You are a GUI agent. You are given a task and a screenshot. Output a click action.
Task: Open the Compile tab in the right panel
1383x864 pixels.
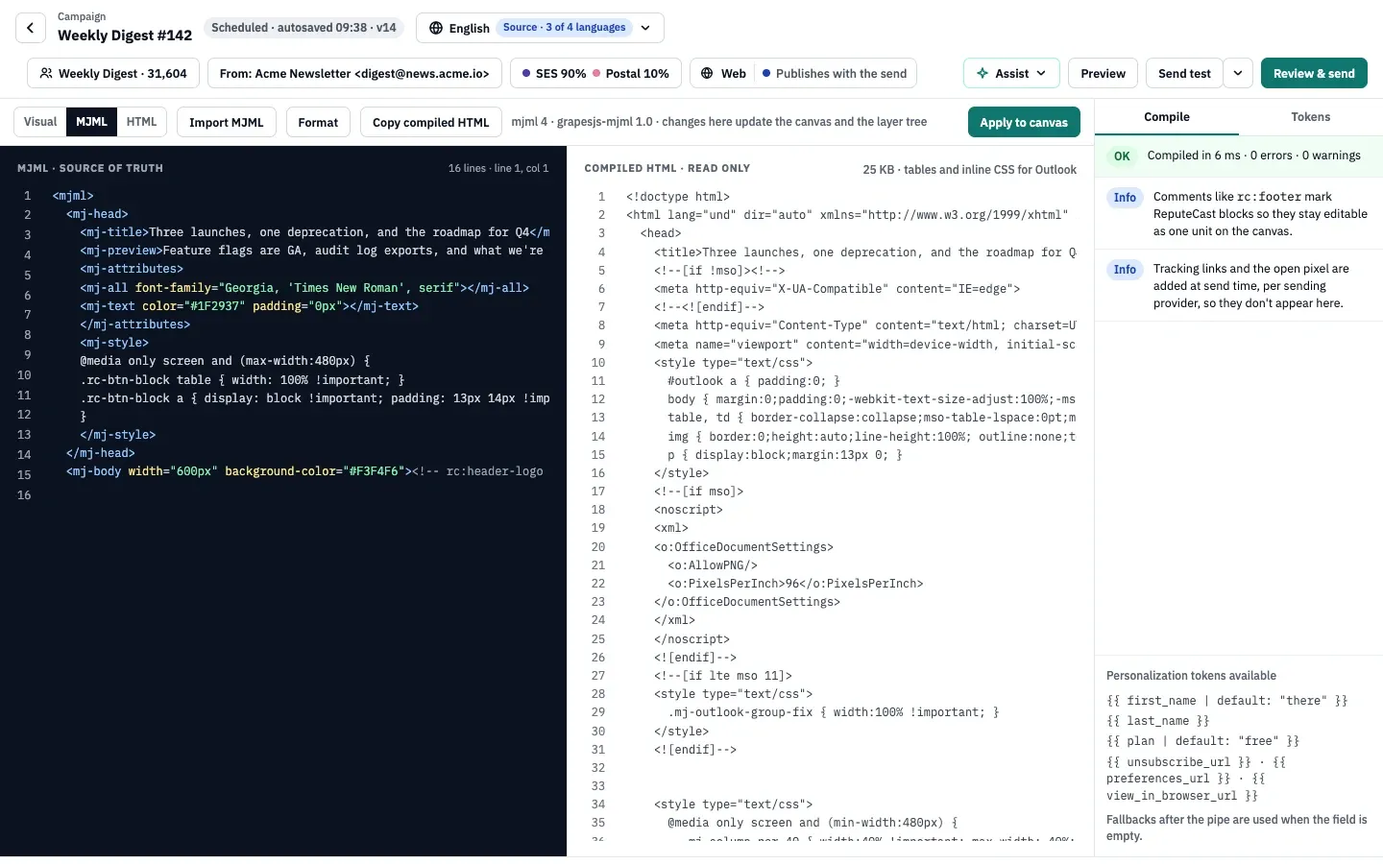click(x=1167, y=117)
